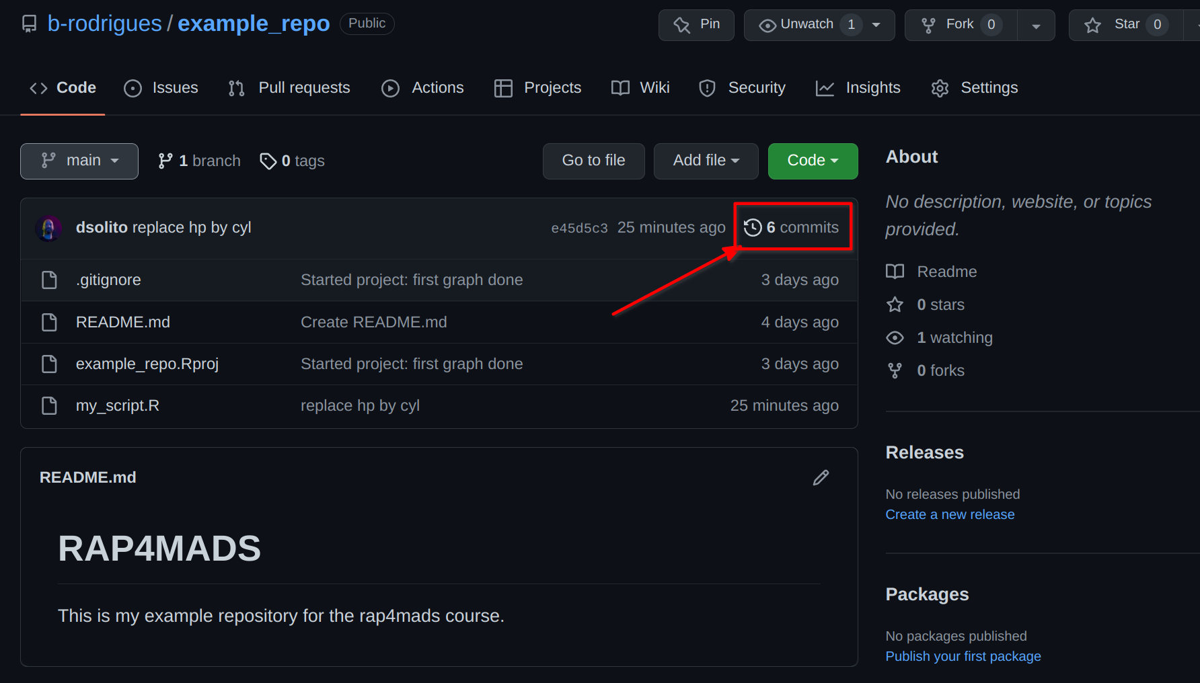Click the README.md heading in preview panel
Image resolution: width=1200 pixels, height=683 pixels.
[x=88, y=477]
